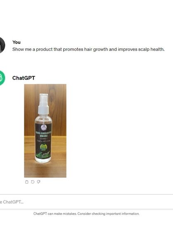
Task: Open the user profile avatar beside You
Action: click(x=2, y=45)
